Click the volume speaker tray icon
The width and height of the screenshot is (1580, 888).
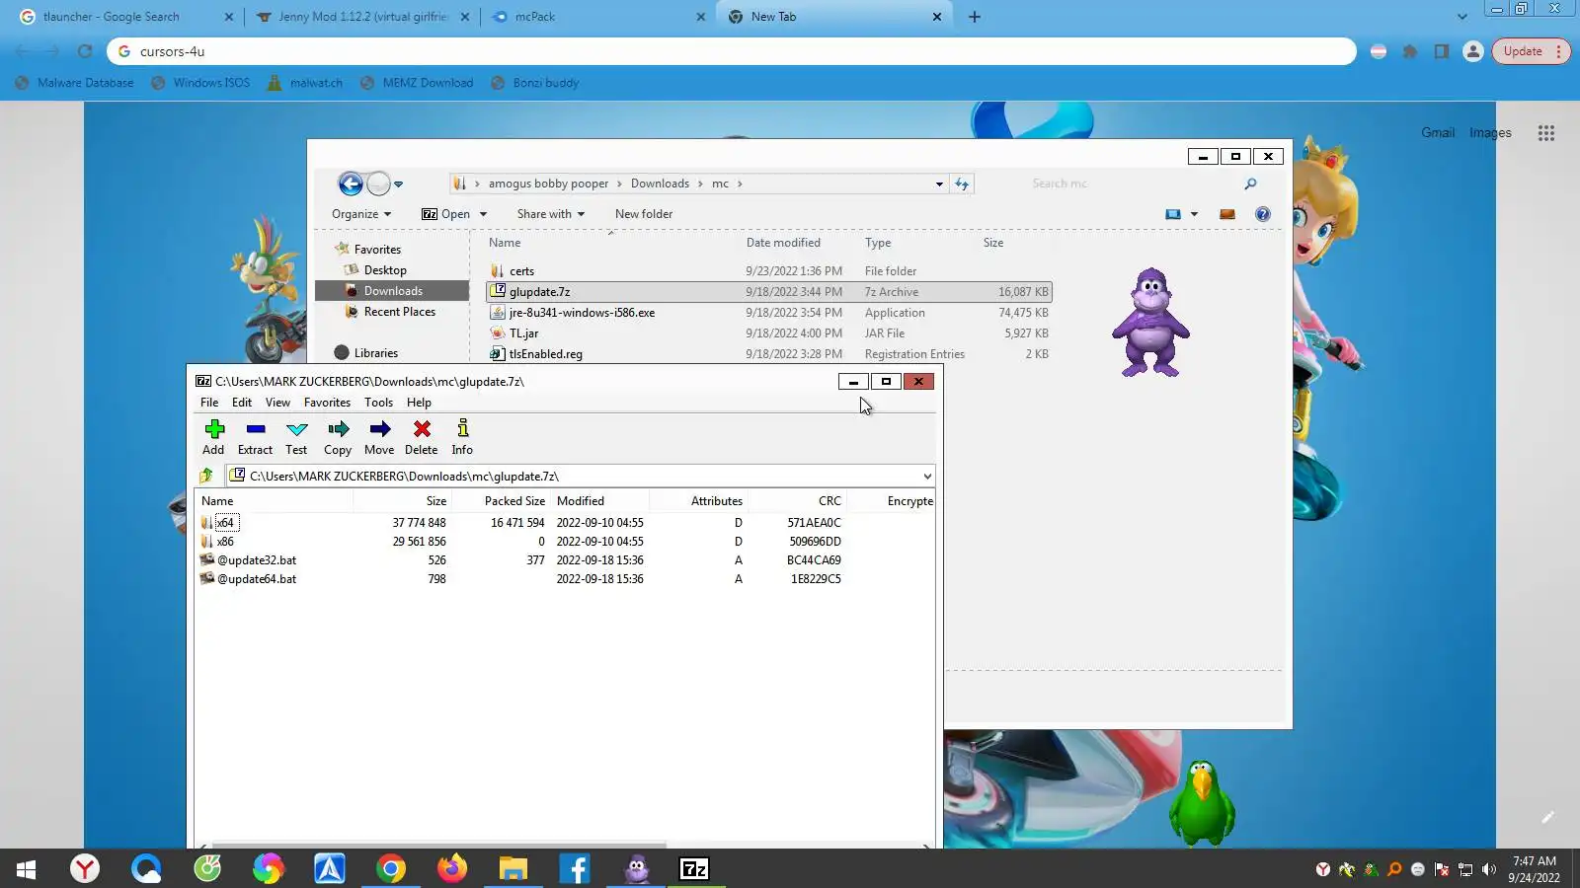[x=1489, y=869]
